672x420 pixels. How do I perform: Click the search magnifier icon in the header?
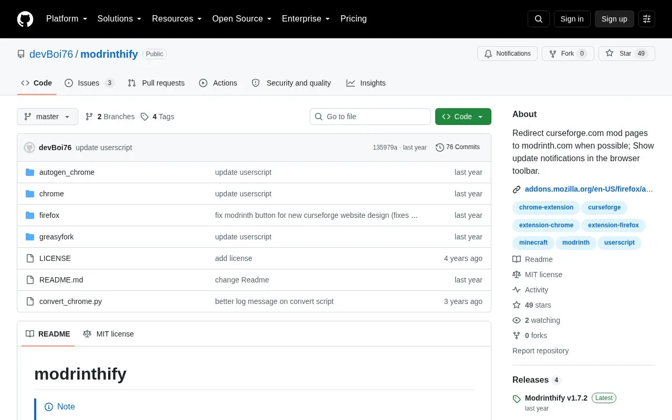point(539,19)
